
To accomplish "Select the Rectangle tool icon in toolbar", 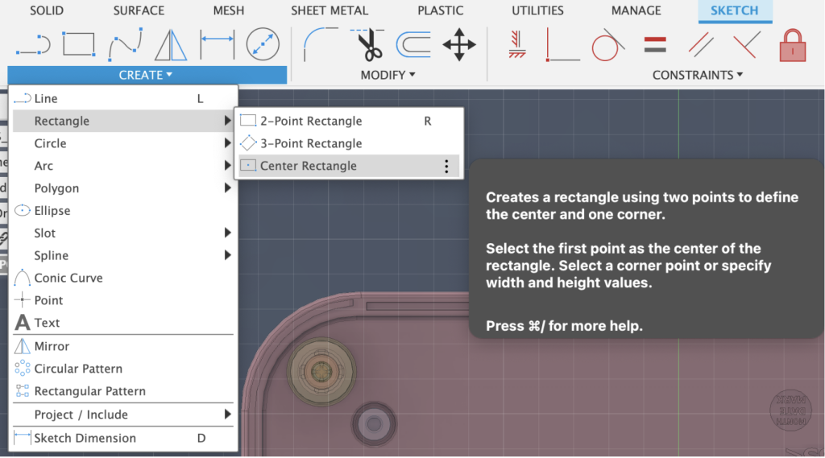I will [x=79, y=44].
